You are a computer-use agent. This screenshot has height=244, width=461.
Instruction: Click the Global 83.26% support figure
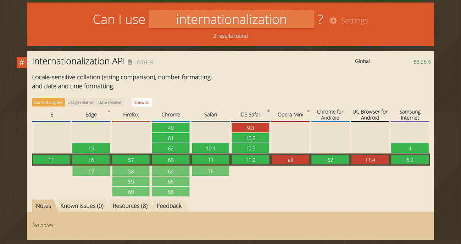[x=422, y=61]
